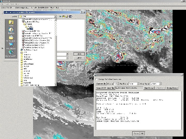Open the Desktop shortcut in places bar
This screenshot has width=186, height=139.
click(x=11, y=31)
